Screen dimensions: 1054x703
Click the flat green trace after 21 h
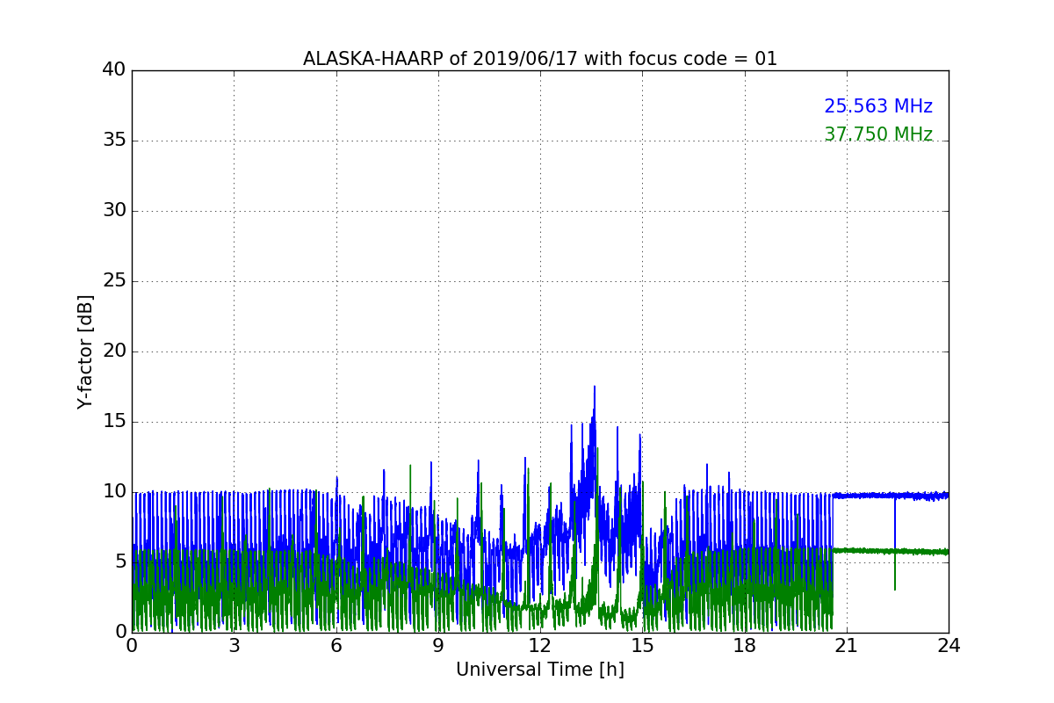[x=892, y=551]
